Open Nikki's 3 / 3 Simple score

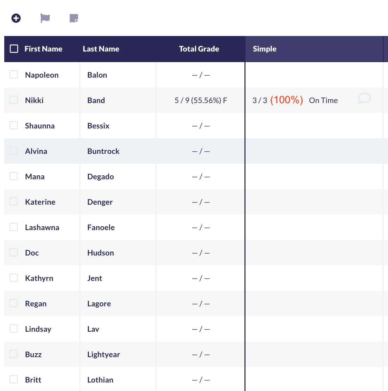point(260,101)
